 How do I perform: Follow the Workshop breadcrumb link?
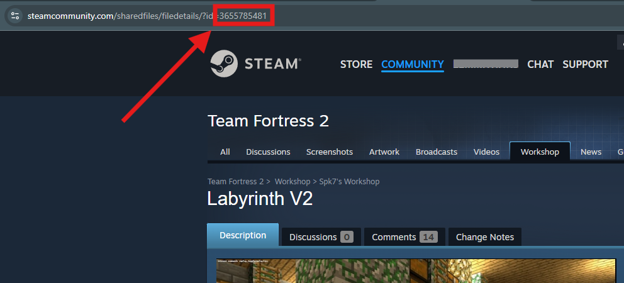(292, 182)
